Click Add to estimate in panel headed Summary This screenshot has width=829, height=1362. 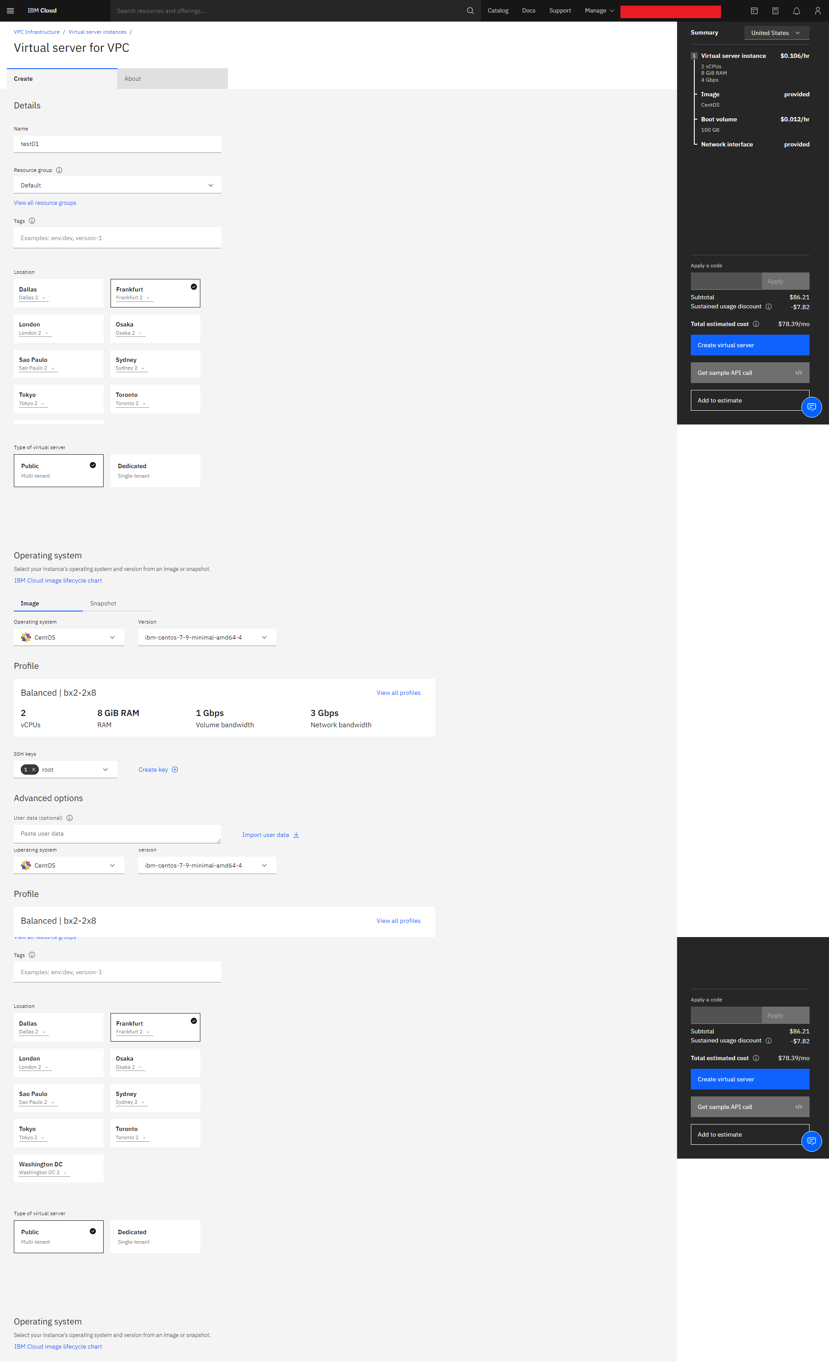point(750,400)
